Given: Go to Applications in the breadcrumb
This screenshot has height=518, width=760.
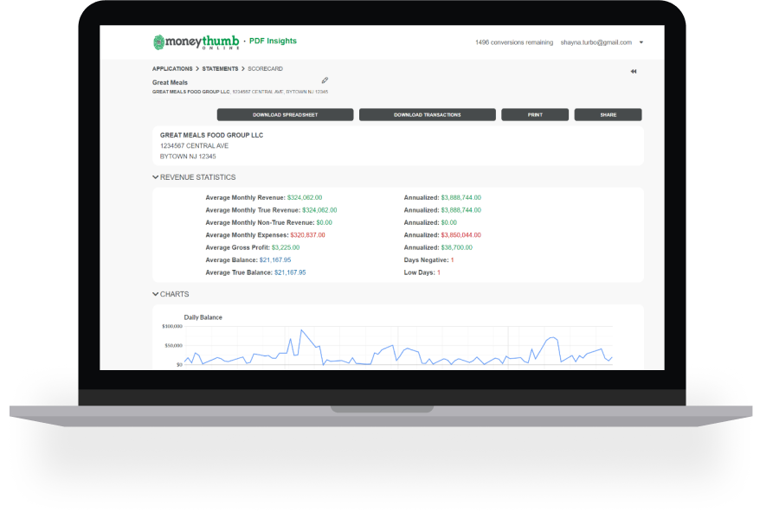Looking at the screenshot, I should tap(172, 68).
